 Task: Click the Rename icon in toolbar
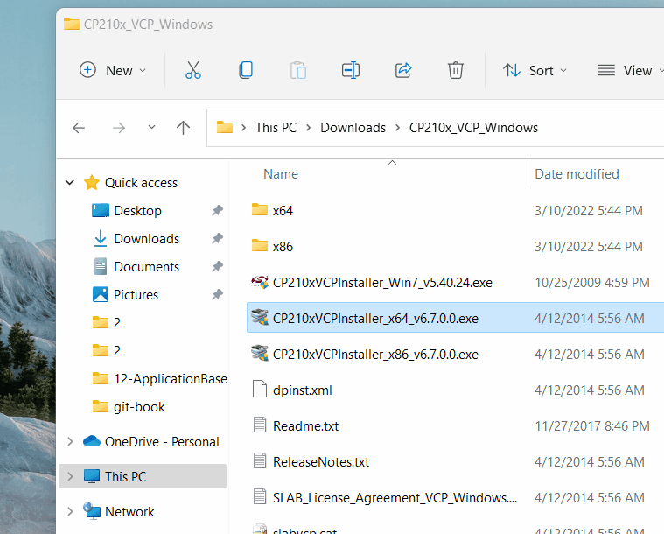point(351,71)
